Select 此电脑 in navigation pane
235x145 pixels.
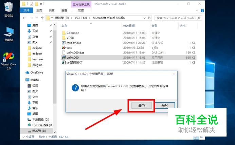32,80
